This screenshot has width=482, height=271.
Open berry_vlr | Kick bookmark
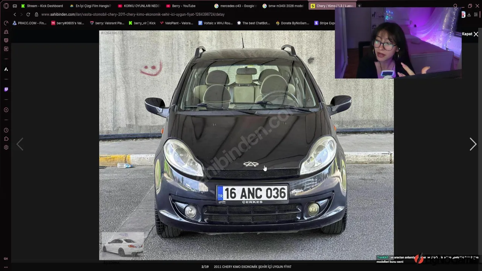point(142,23)
